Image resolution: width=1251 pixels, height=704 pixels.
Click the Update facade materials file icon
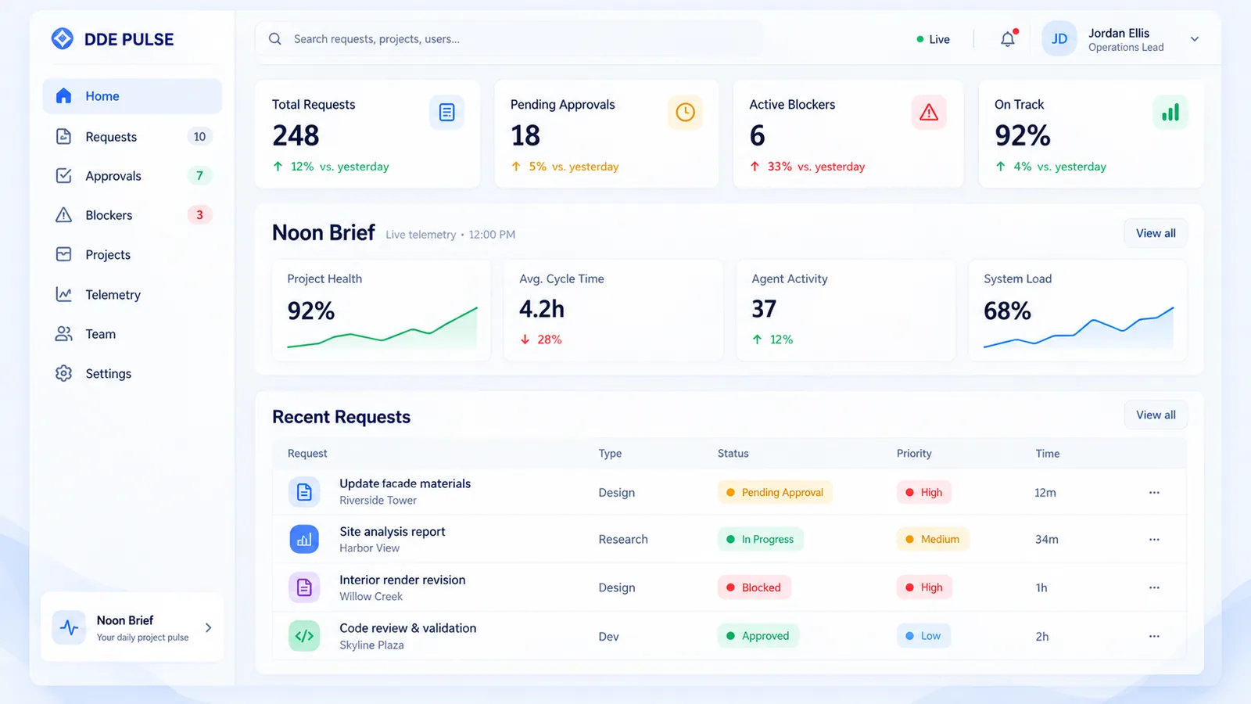click(x=304, y=492)
